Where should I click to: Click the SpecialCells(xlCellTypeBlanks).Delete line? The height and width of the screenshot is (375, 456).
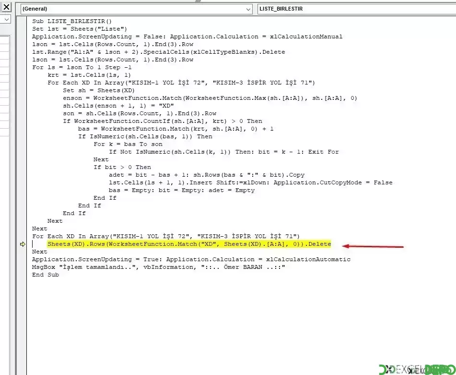point(159,52)
